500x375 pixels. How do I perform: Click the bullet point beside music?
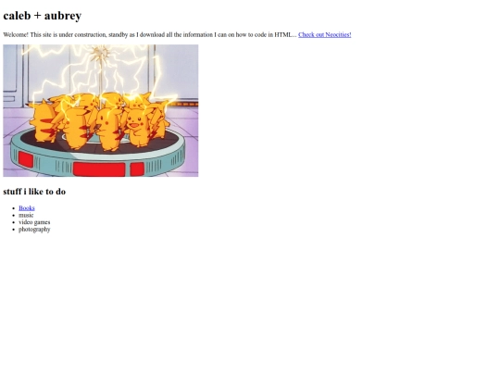(13, 215)
